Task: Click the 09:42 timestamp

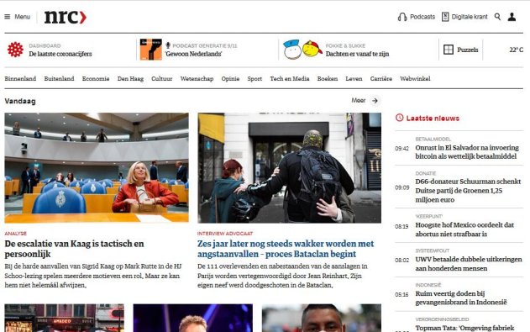Action: 401,149
